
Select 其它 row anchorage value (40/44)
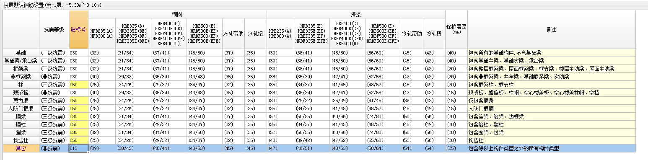point(169,148)
